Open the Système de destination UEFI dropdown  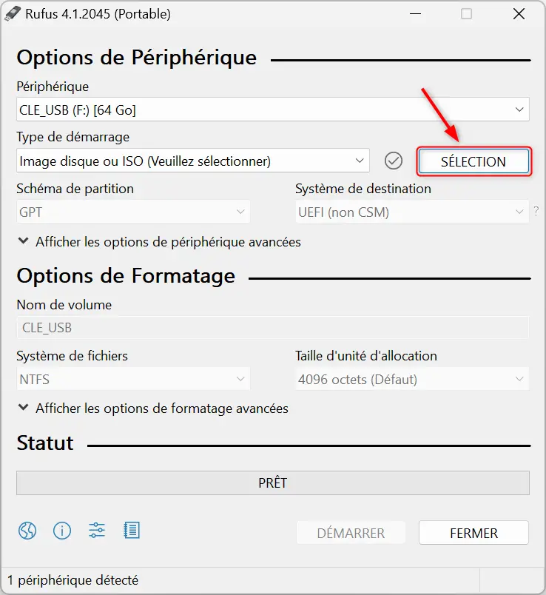411,212
